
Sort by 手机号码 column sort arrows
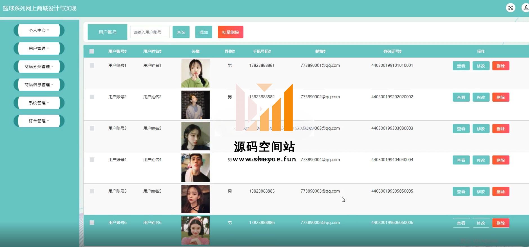pyautogui.click(x=270, y=51)
